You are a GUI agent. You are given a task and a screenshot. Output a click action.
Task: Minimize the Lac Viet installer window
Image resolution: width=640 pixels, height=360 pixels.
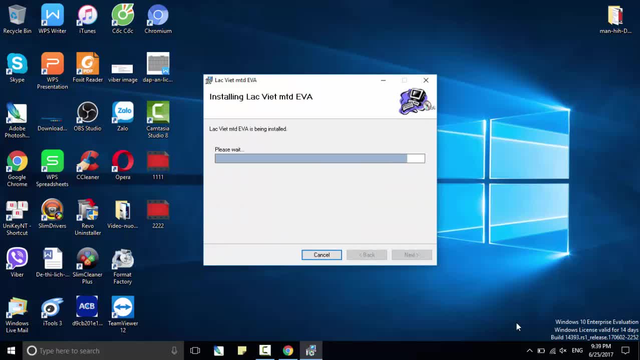click(x=383, y=80)
